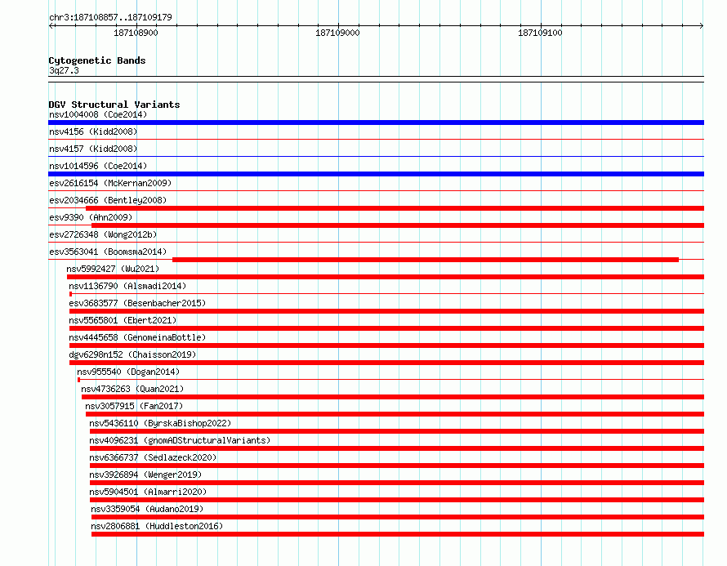The height and width of the screenshot is (566, 727).
Task: Click the small red marker of nsv1136790
Action: (70, 294)
